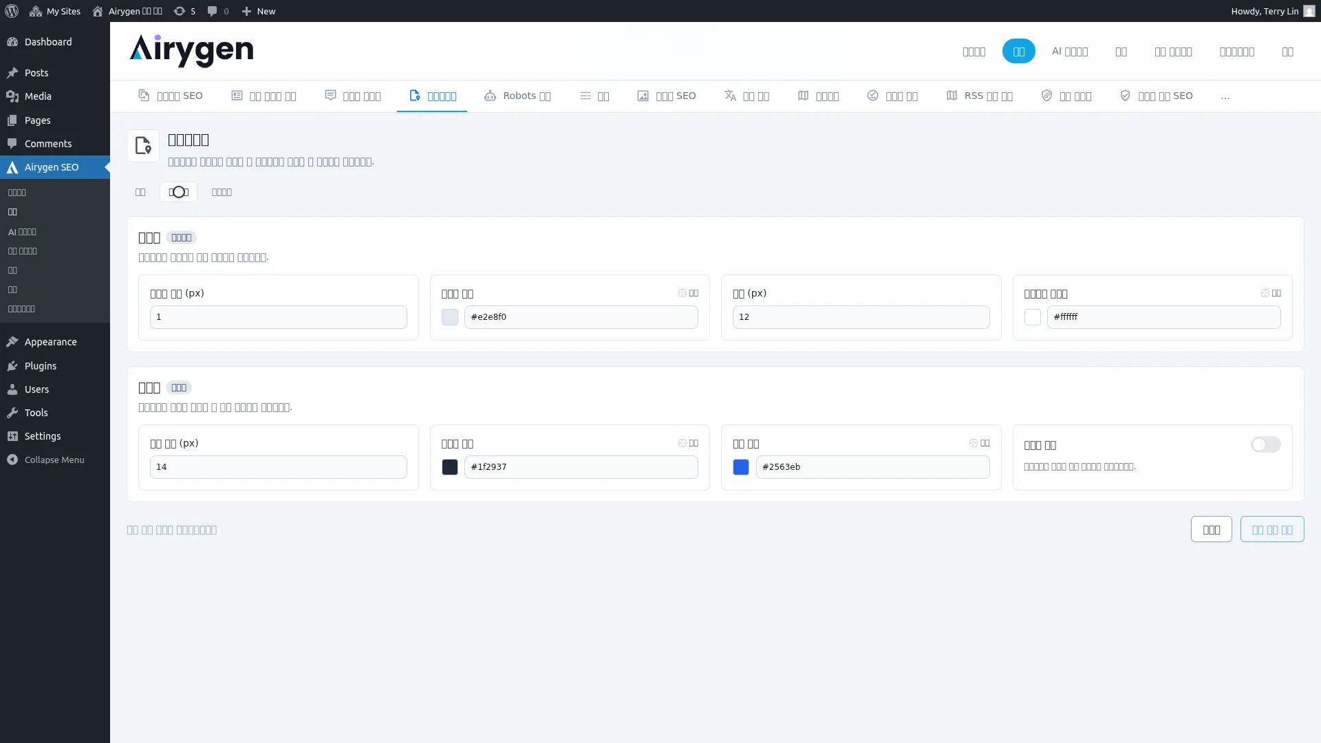Click the border width (px) field containing 1
Screen dimensions: 1321x743
pyautogui.click(x=279, y=317)
